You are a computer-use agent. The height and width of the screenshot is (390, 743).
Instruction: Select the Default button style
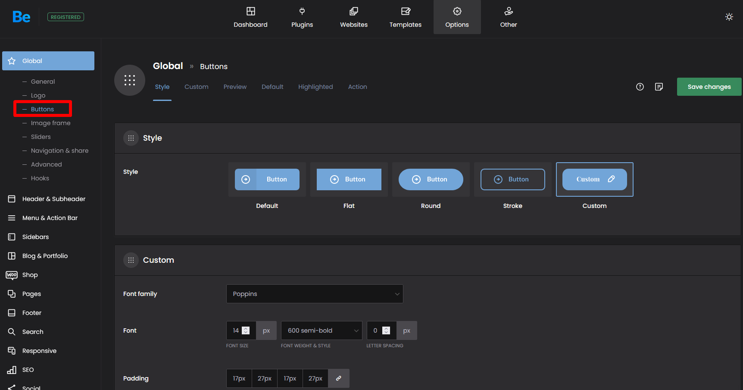267,179
